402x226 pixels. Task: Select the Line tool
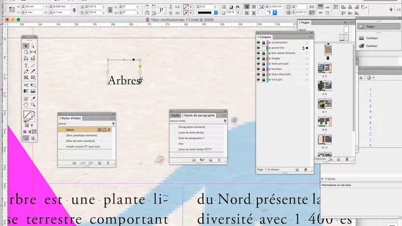coord(33,66)
